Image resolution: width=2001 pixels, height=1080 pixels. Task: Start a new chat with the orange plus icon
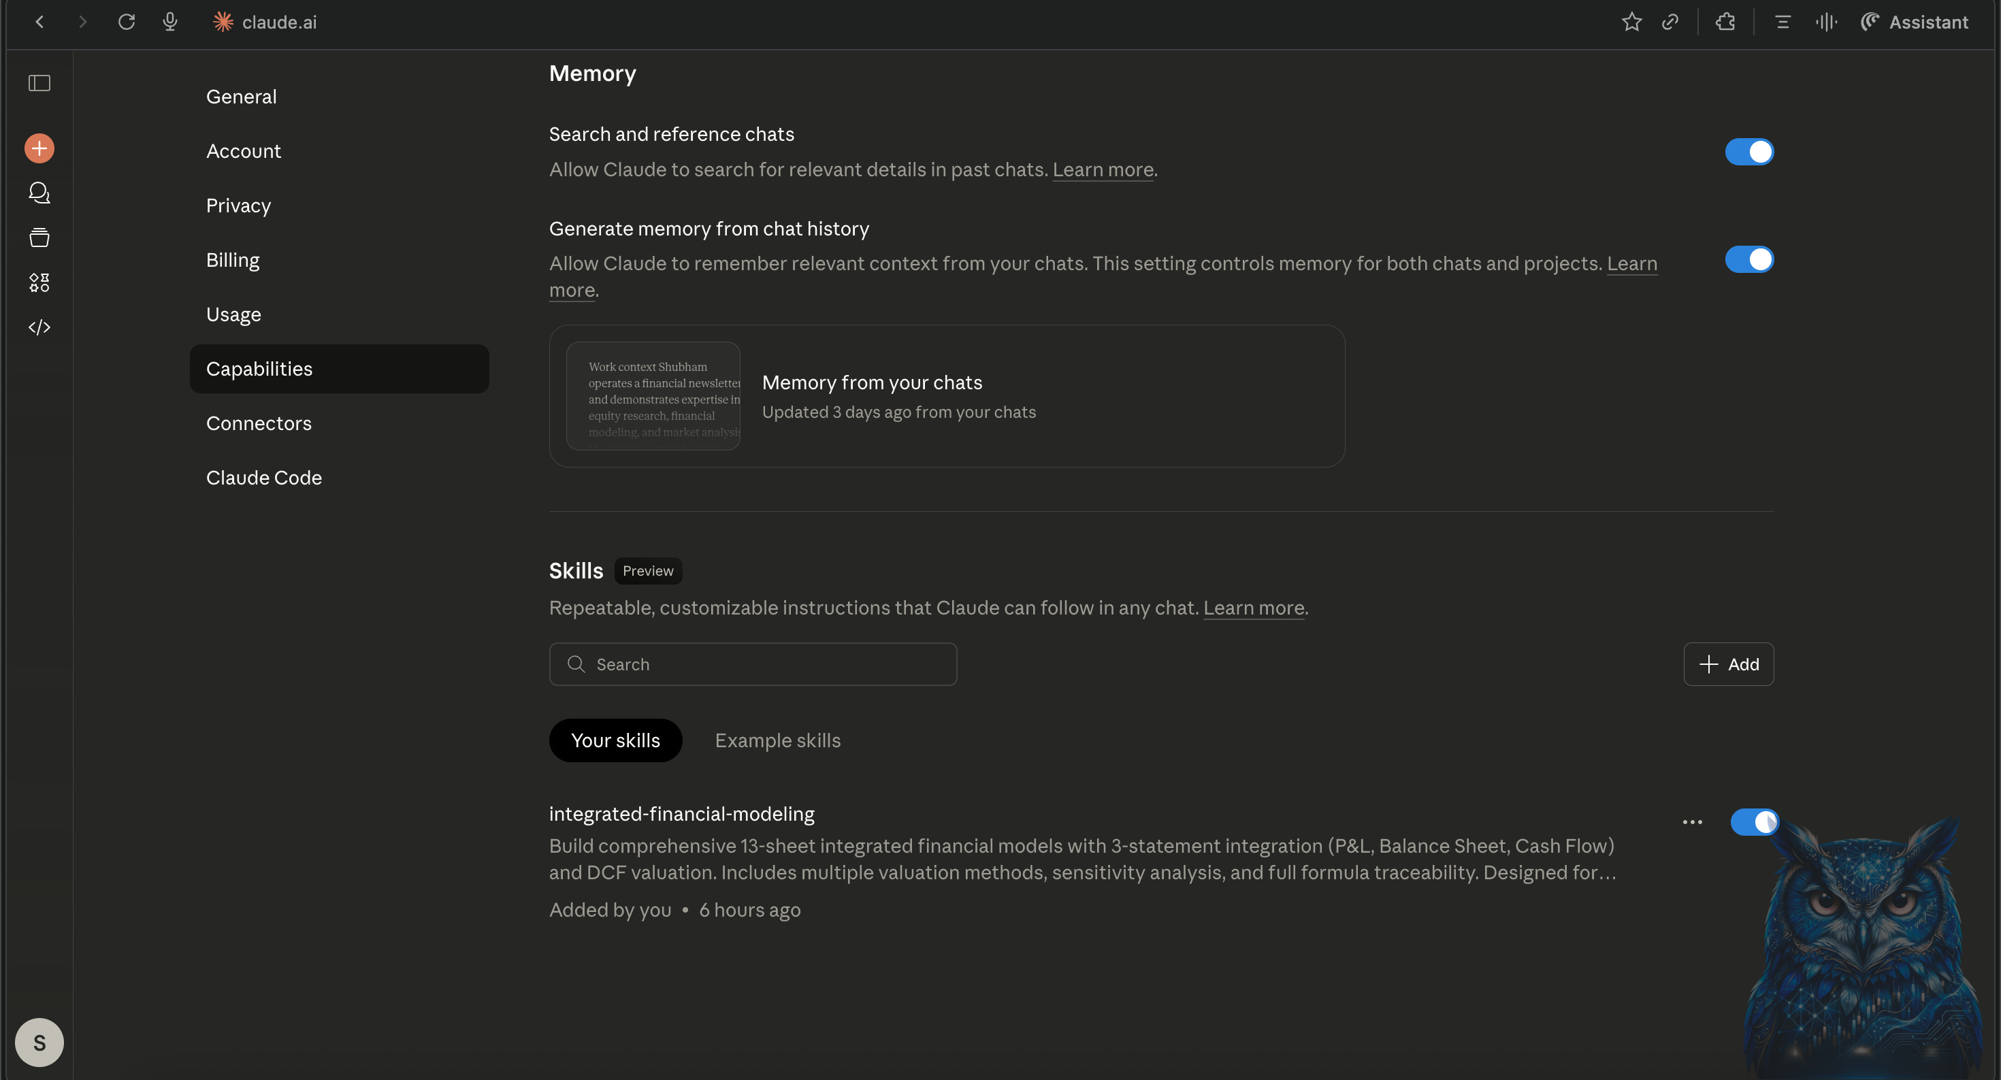pos(39,148)
